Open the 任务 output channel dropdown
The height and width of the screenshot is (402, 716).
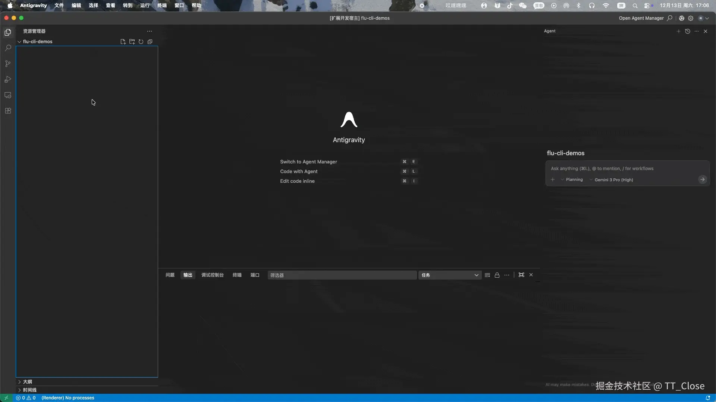coord(450,275)
